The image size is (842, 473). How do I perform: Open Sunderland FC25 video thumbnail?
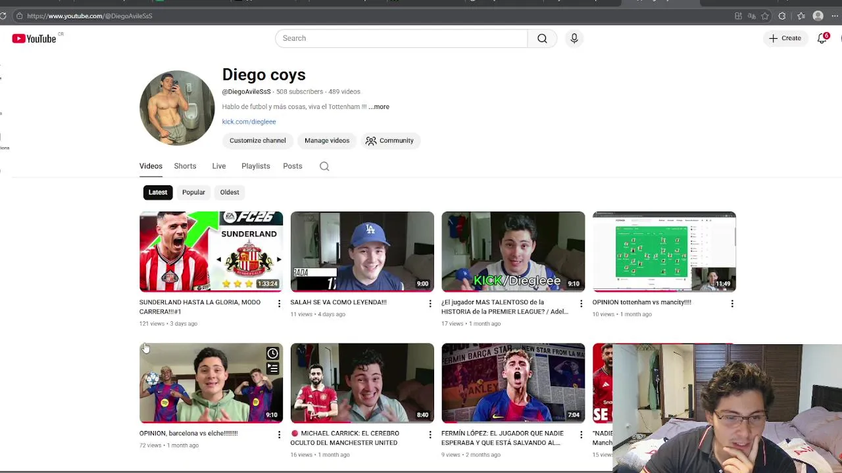click(211, 252)
